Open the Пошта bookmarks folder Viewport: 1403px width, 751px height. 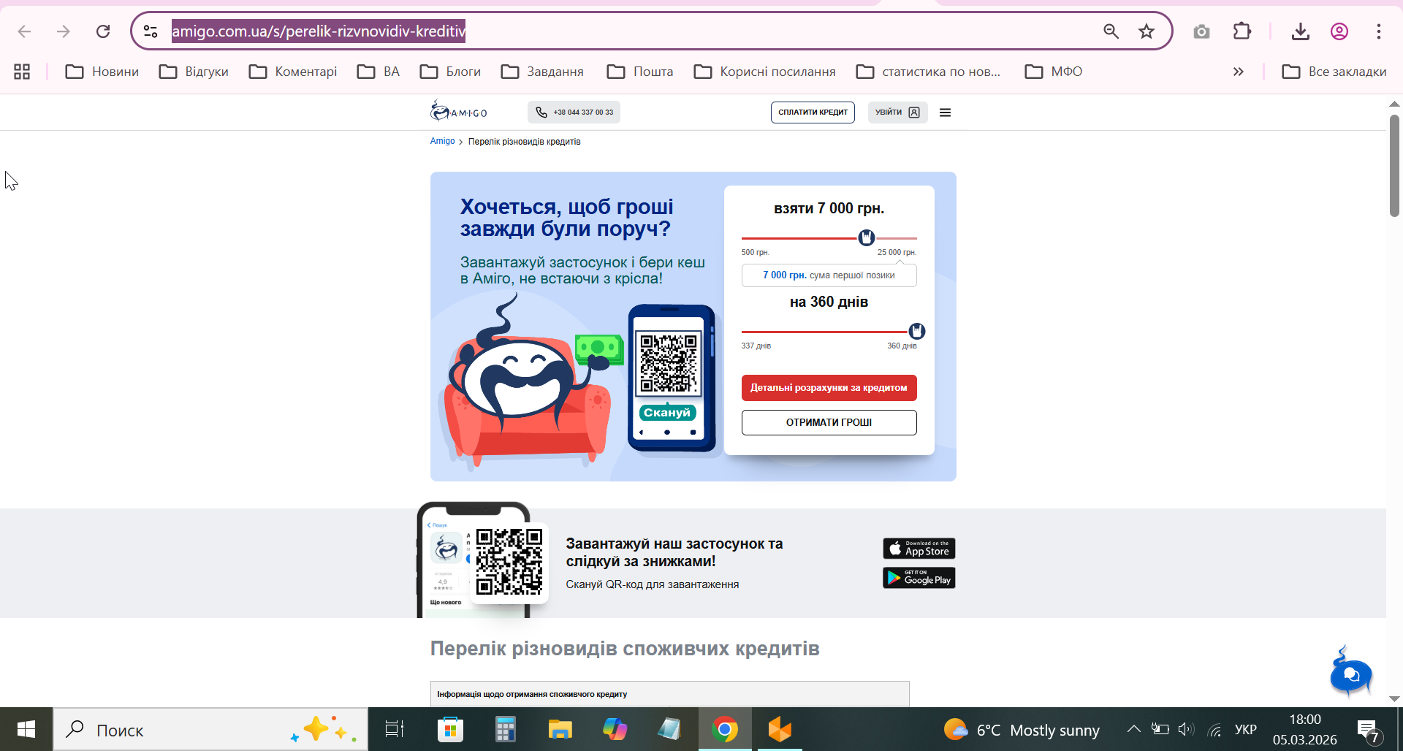click(640, 72)
